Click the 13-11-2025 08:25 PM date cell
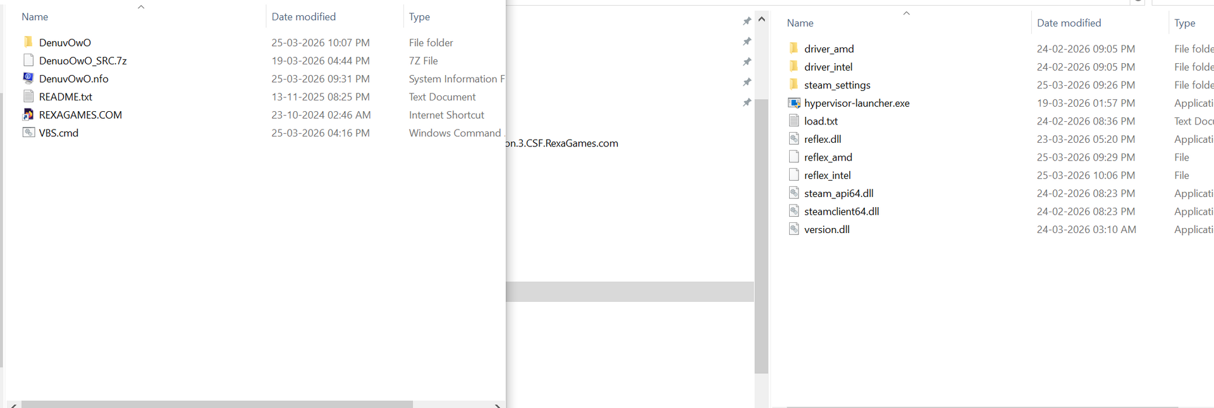 [321, 97]
